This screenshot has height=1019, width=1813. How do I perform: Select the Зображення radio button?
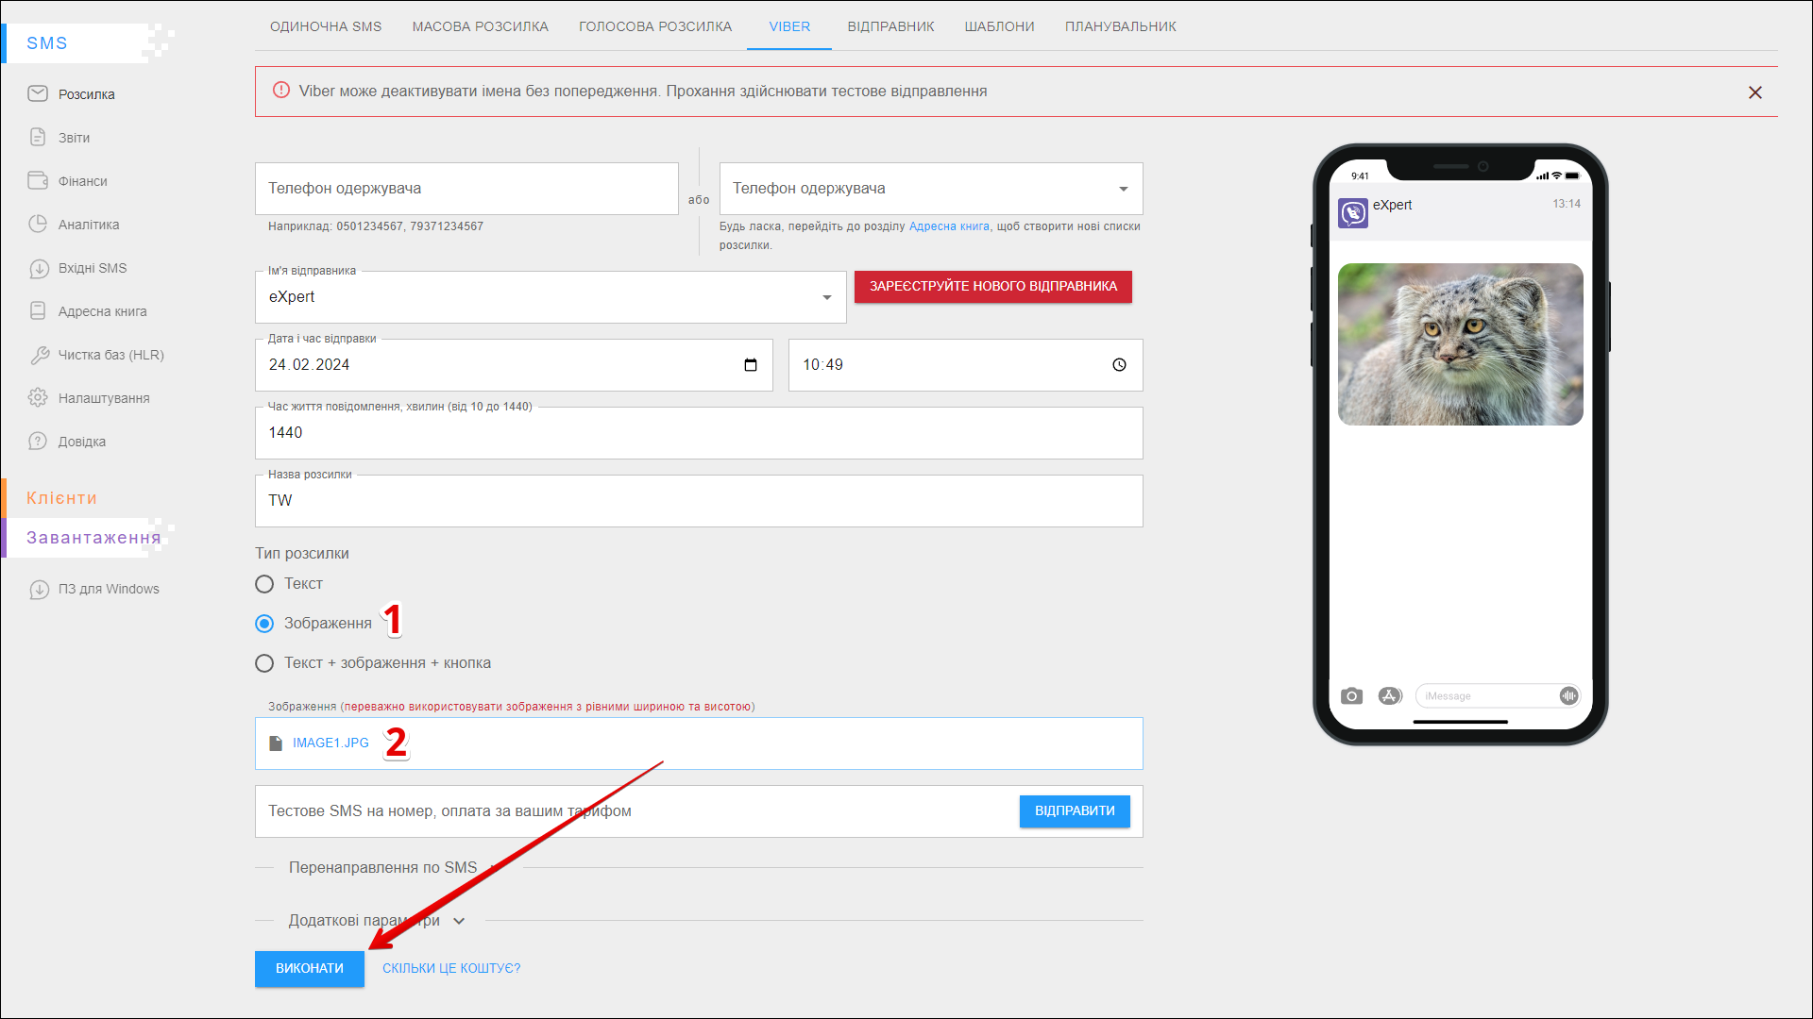[264, 624]
